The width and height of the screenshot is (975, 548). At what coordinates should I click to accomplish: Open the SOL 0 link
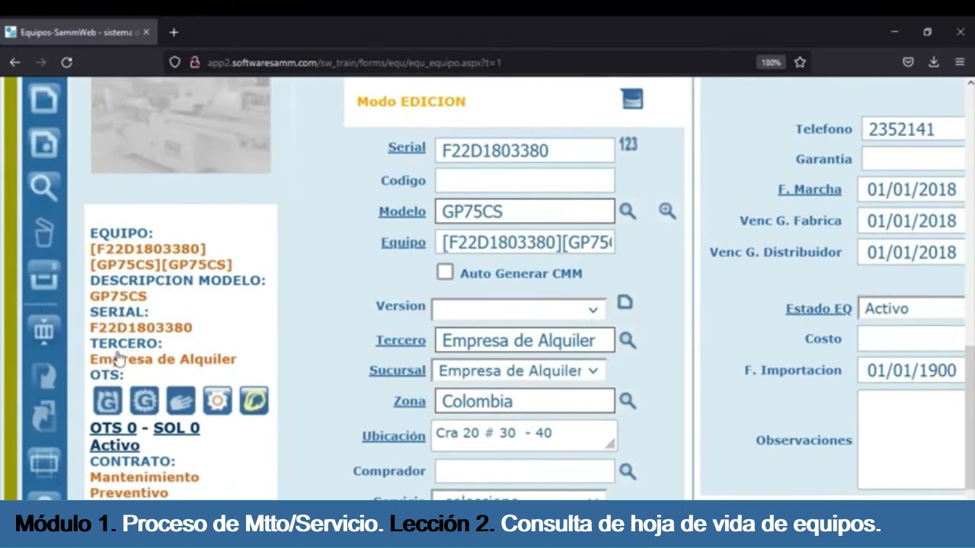click(176, 428)
